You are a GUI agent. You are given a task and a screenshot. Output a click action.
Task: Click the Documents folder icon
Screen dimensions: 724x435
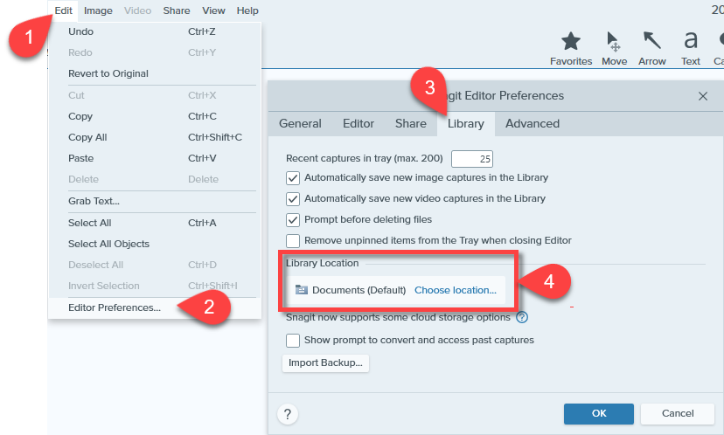302,290
